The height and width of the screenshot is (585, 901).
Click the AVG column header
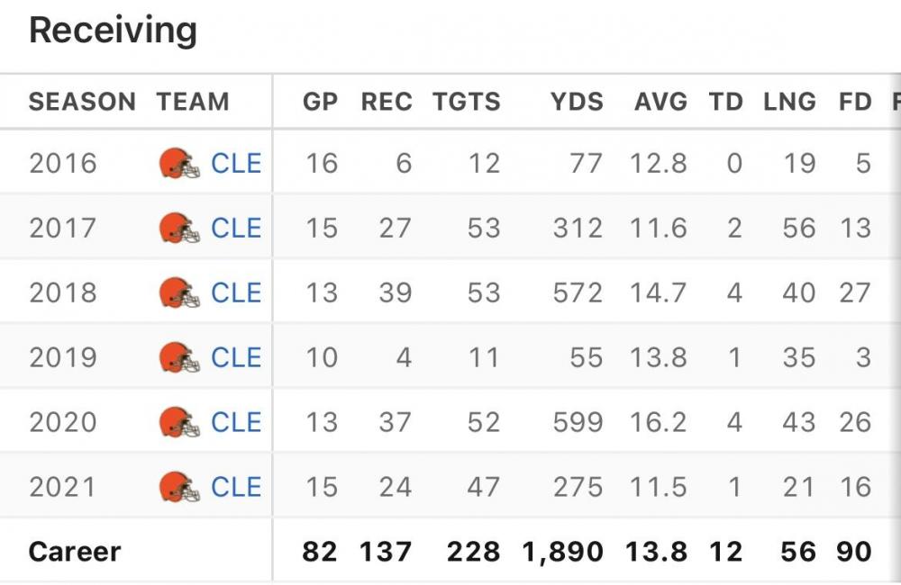coord(660,102)
